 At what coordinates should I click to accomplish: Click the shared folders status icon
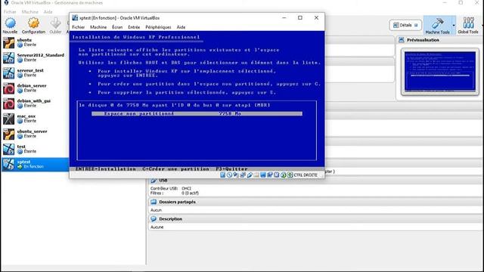(x=256, y=175)
